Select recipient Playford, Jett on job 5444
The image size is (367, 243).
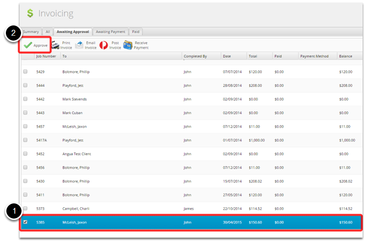(73, 86)
